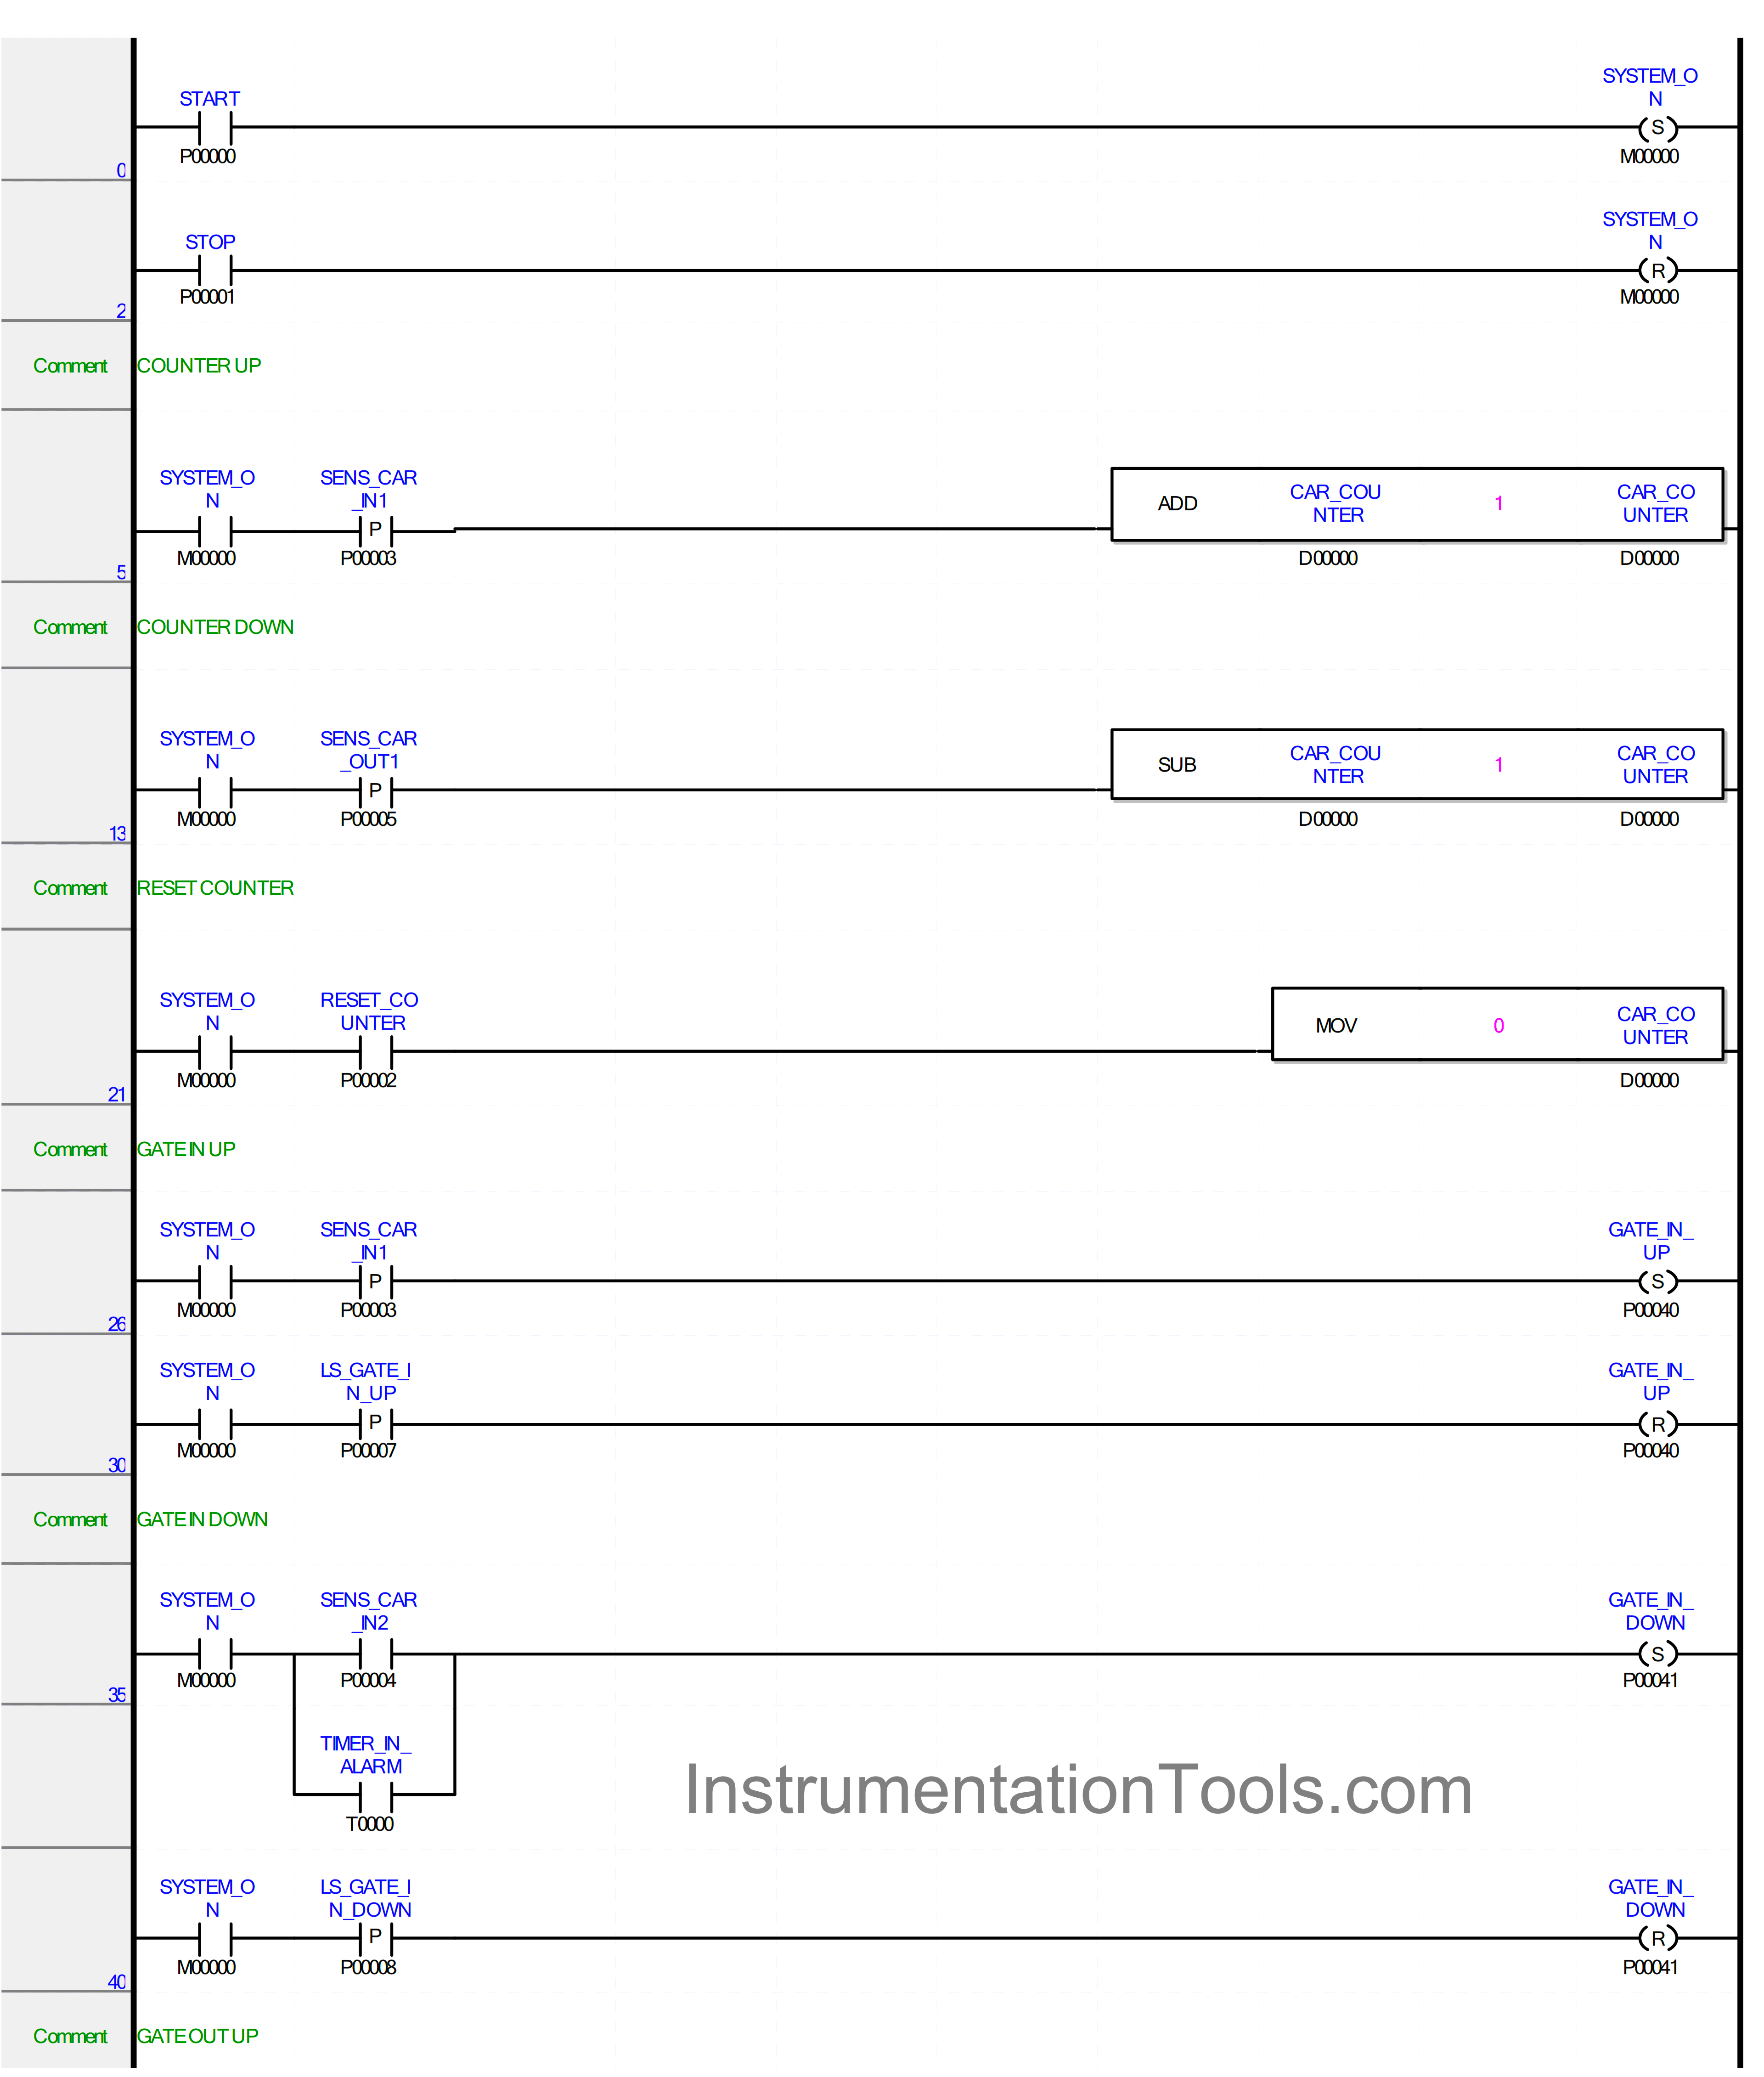Image resolution: width=1764 pixels, height=2077 pixels.
Task: Click step number 13 in the margin
Action: click(117, 833)
